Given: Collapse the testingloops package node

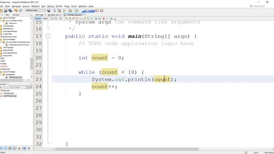Looking at the screenshot, I should pos(1,74).
